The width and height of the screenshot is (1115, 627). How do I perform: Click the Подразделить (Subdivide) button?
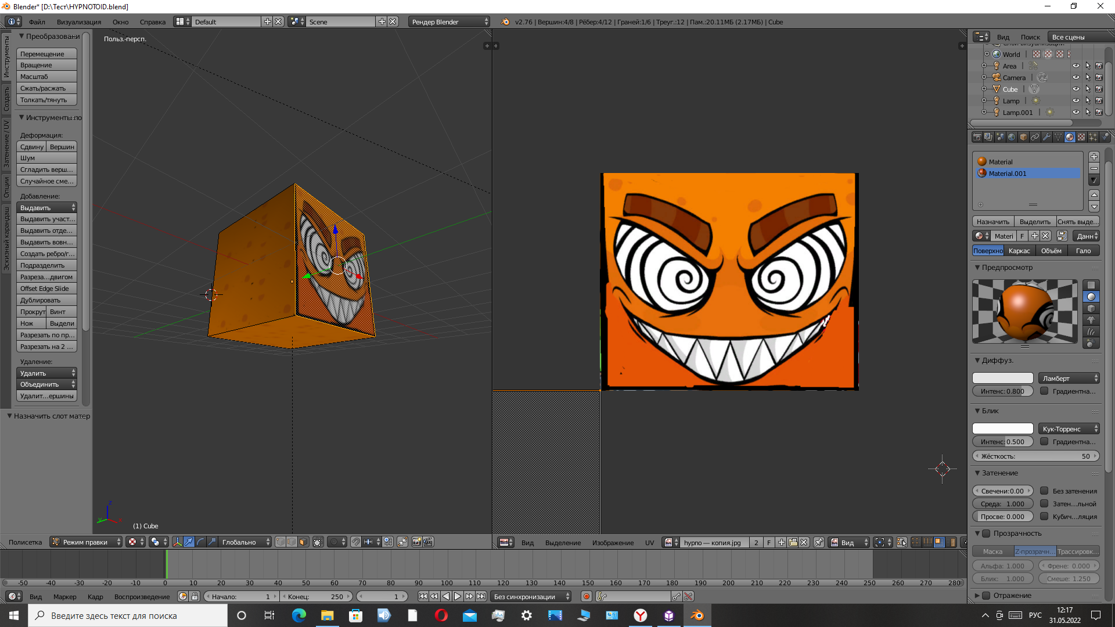click(46, 265)
